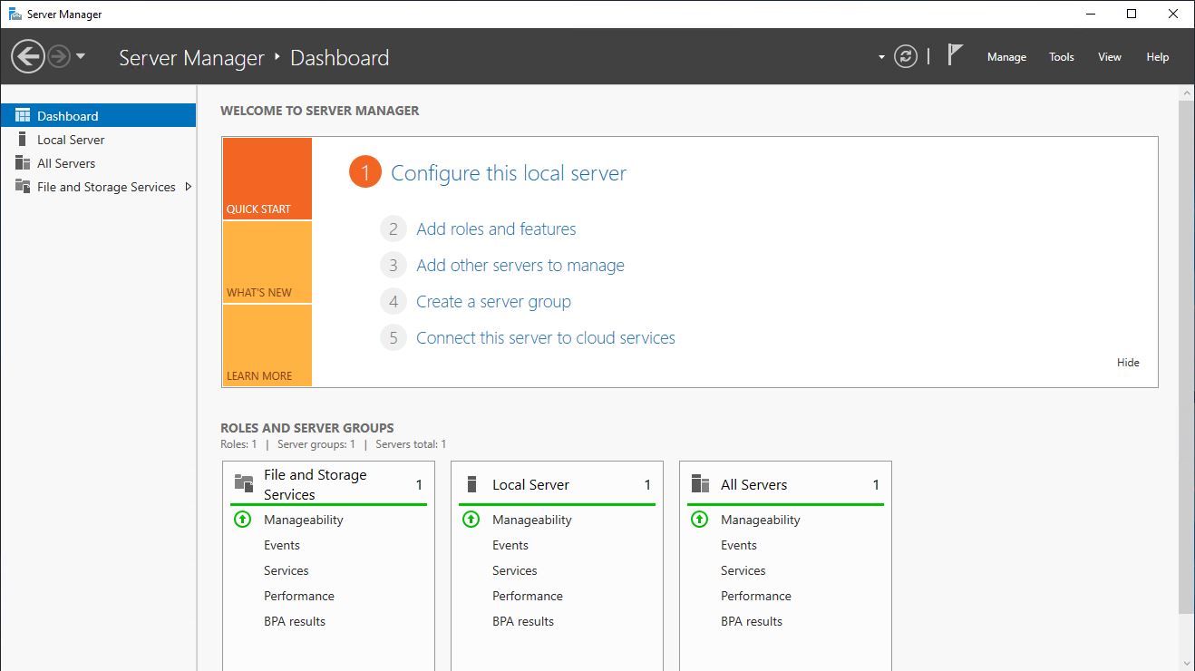The height and width of the screenshot is (671, 1195).
Task: Open BPA results in Local Server tile
Action: [523, 621]
